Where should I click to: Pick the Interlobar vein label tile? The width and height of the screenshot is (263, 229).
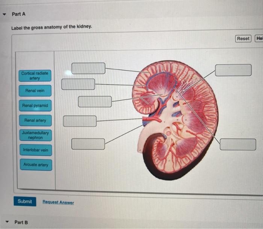point(36,150)
